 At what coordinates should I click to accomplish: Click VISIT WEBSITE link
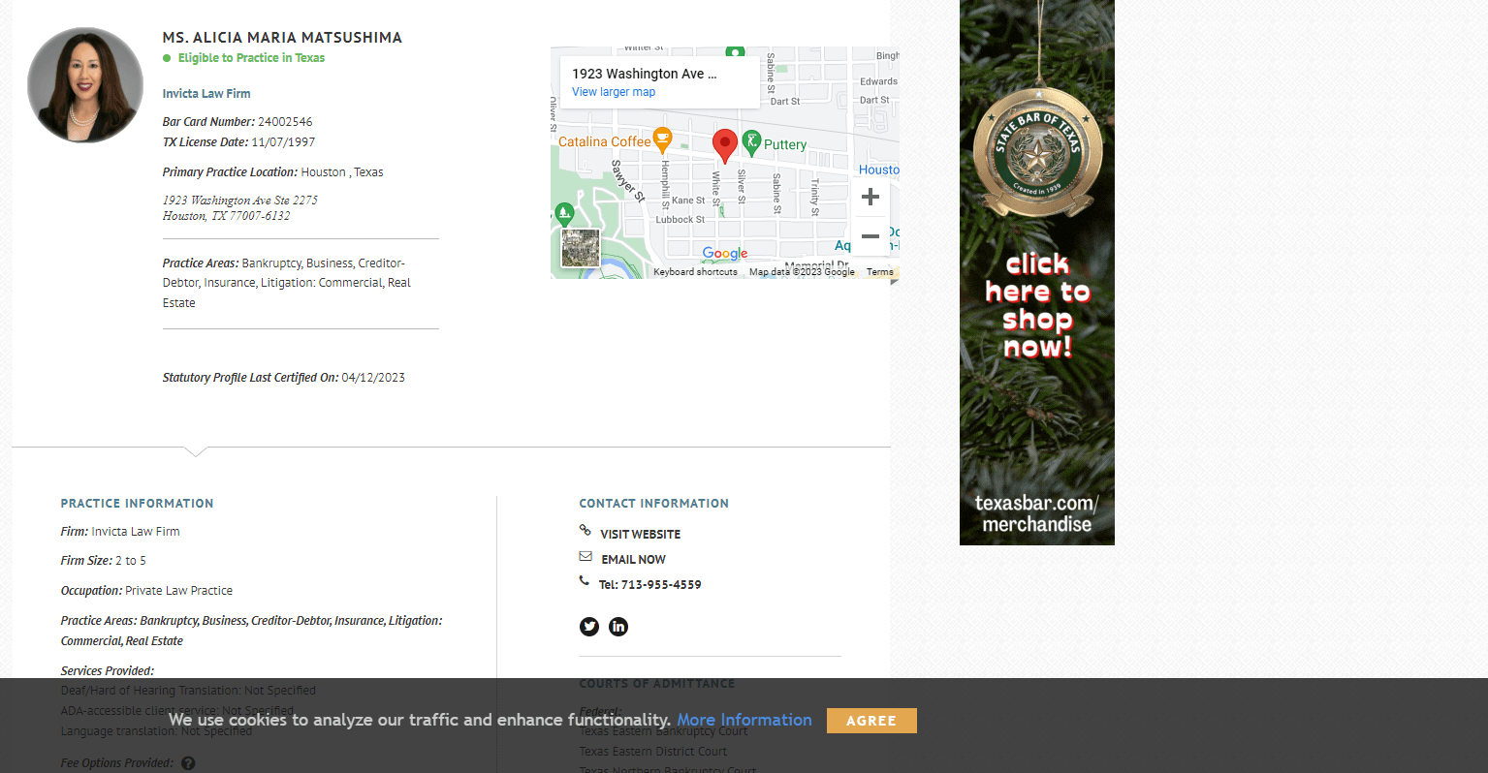pos(640,534)
